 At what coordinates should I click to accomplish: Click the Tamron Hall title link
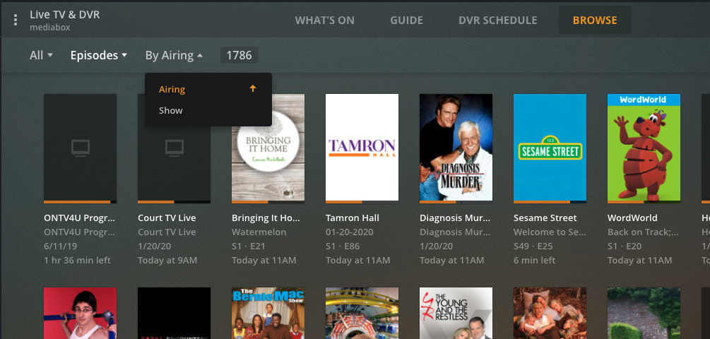353,218
